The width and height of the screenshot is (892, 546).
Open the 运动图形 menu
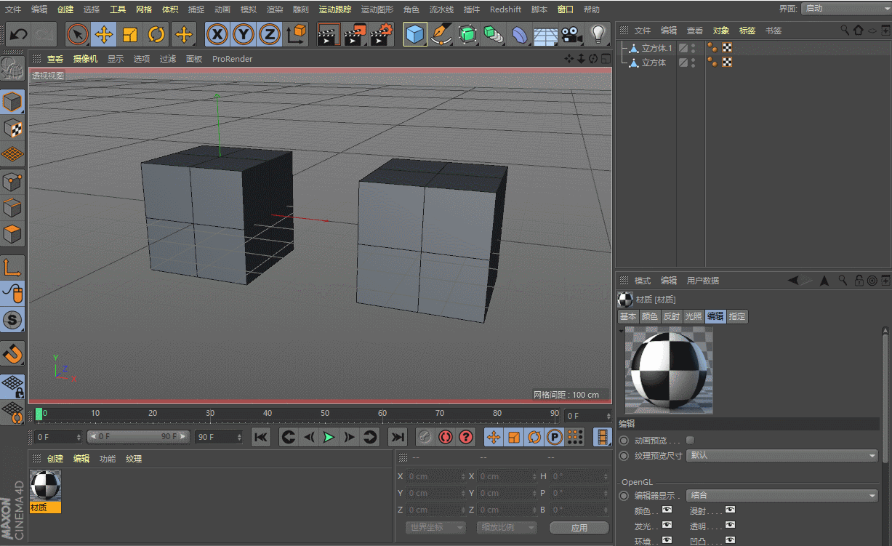pos(377,9)
